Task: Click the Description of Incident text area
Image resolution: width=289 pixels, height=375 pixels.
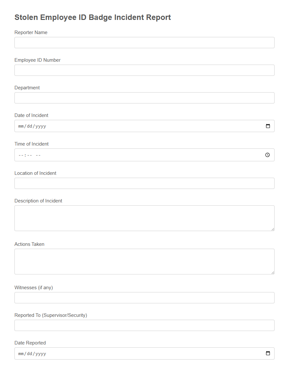Action: (x=144, y=218)
